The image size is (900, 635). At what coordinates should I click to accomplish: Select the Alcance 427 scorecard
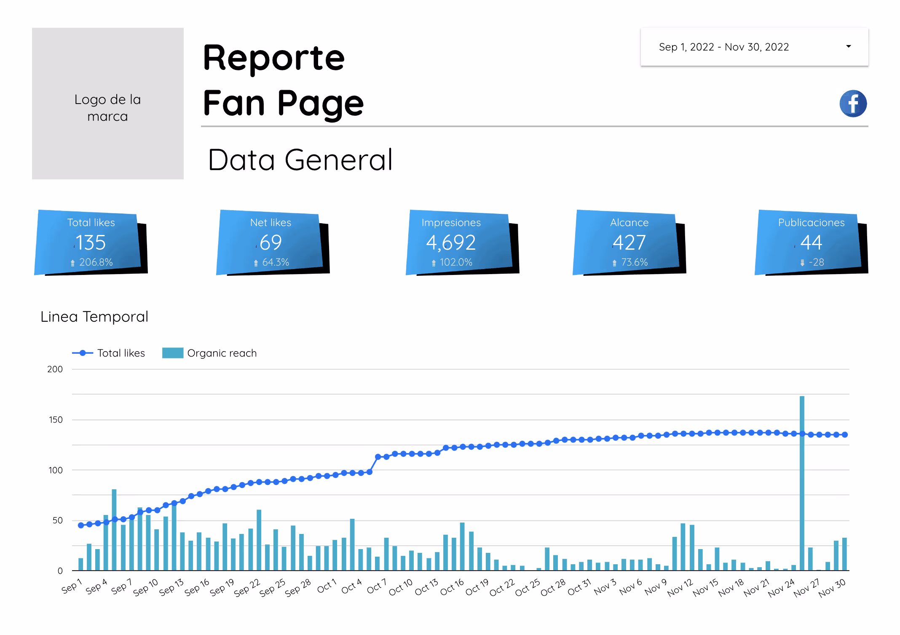tap(629, 242)
